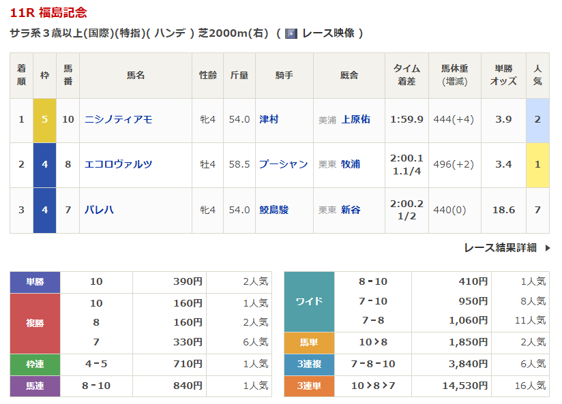Open horse profile for エコロヴァルツ

pos(118,164)
